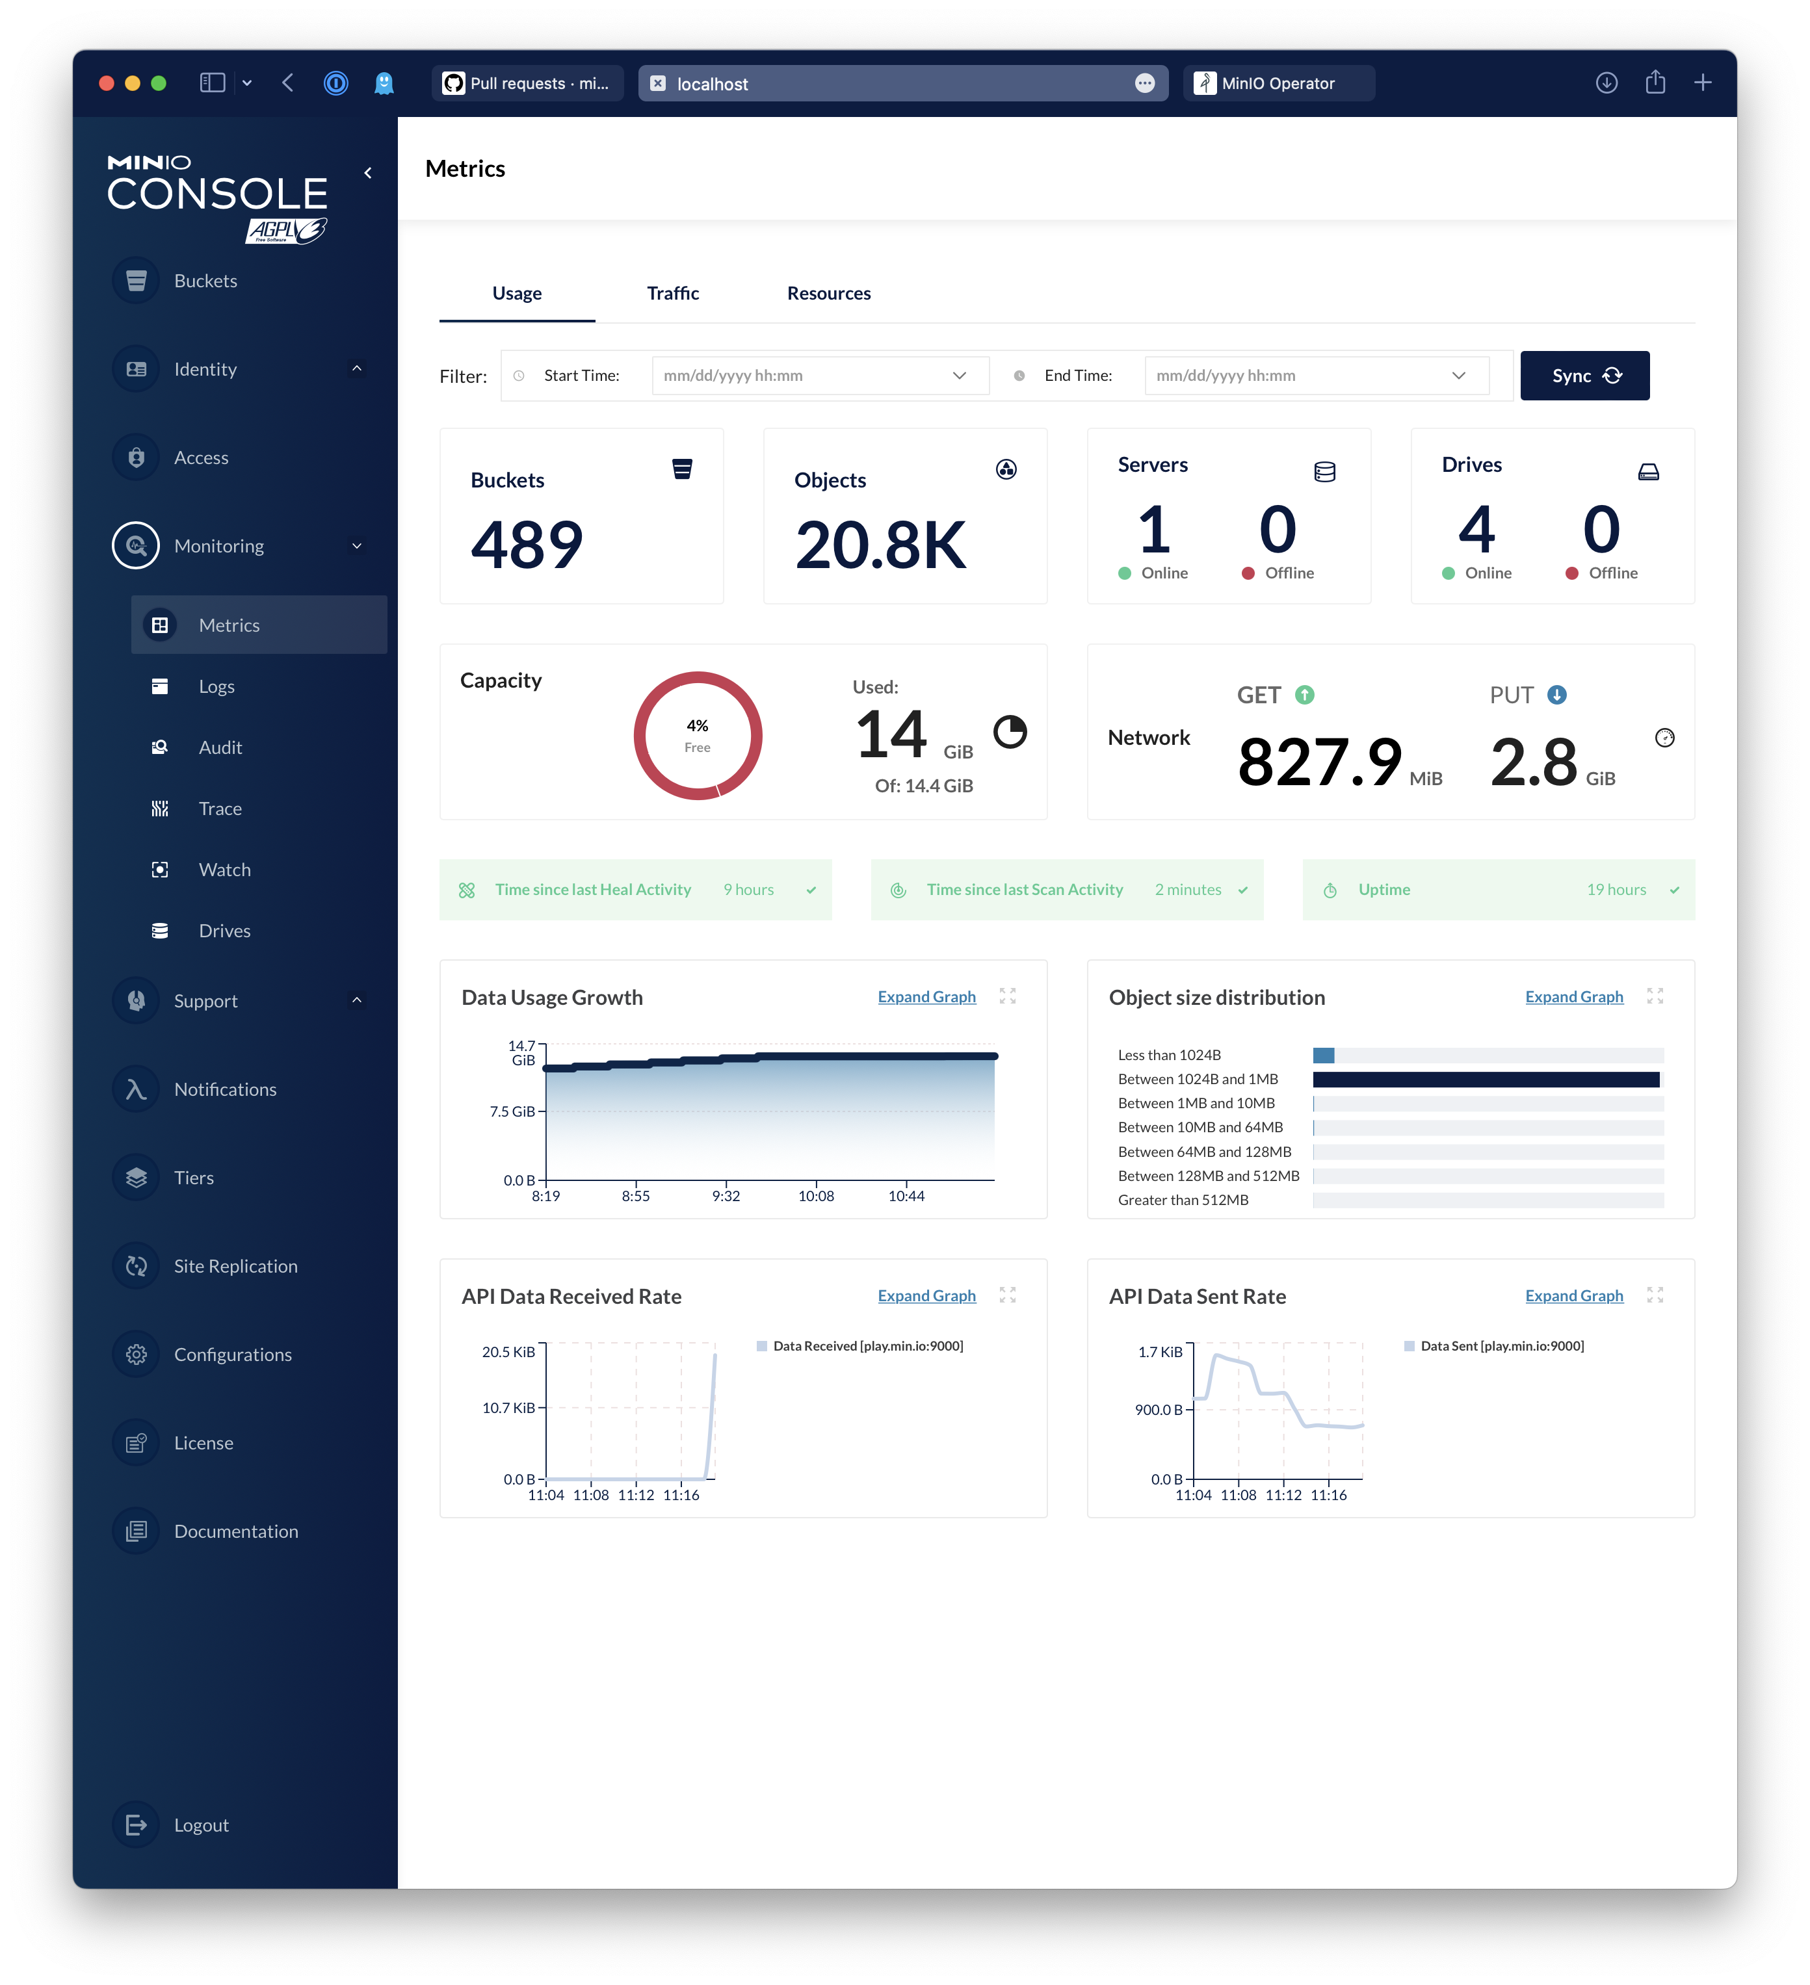1810x1985 pixels.
Task: Collapse the Monitoring menu section
Action: [356, 545]
